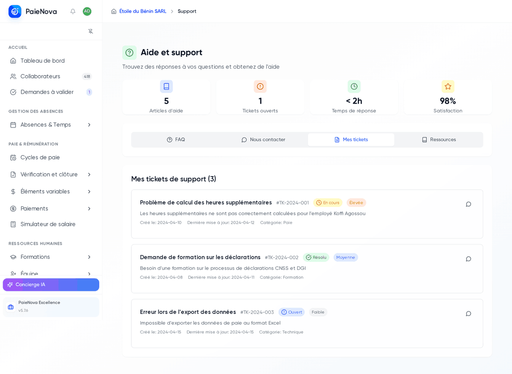Click the home icon in breadcrumb
Image resolution: width=512 pixels, height=374 pixels.
[114, 12]
